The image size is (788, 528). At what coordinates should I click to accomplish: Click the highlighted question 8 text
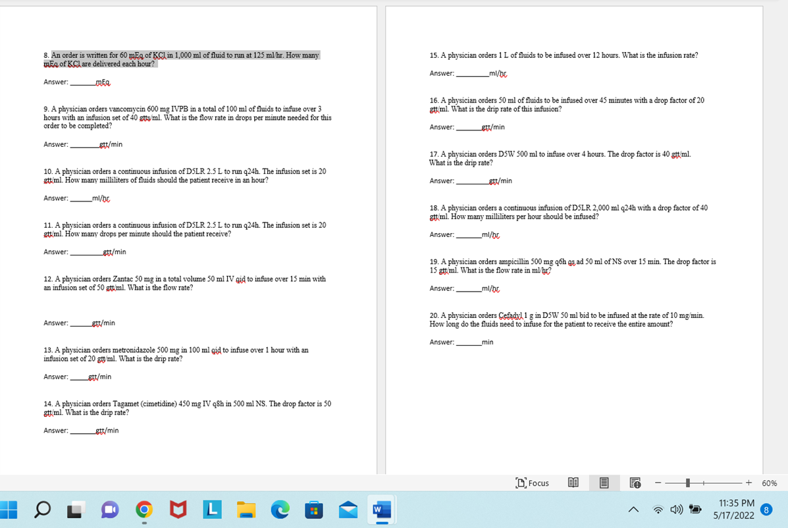[182, 59]
